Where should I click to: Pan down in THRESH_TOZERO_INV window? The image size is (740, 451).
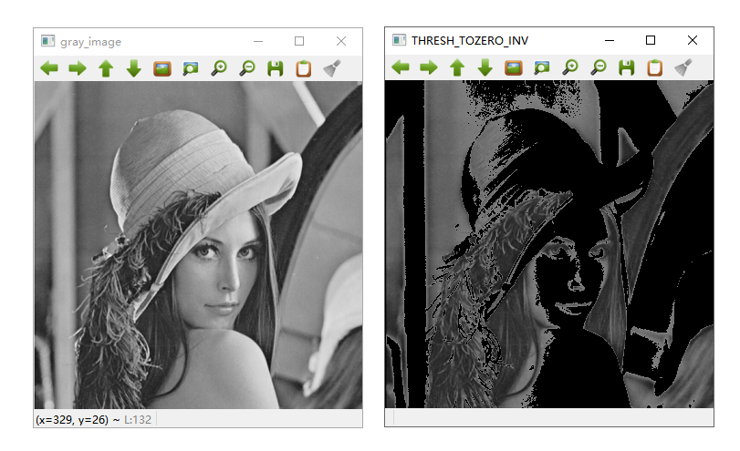point(485,67)
